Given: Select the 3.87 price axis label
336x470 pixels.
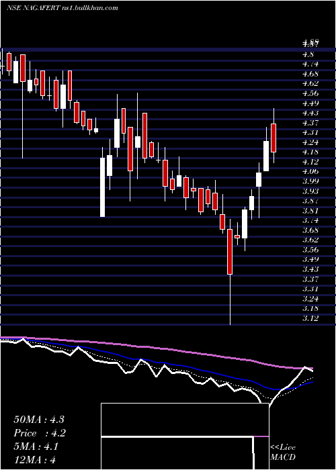Looking at the screenshot, I should (310, 201).
